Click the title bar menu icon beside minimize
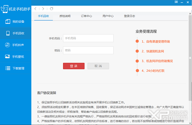 pyautogui.click(x=176, y=2)
